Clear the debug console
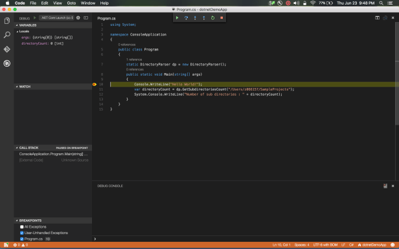 [x=385, y=186]
